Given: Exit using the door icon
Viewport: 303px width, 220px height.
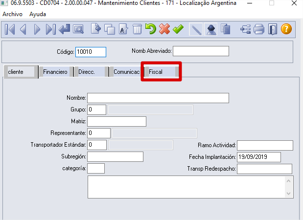Looking at the screenshot, I should [x=273, y=29].
